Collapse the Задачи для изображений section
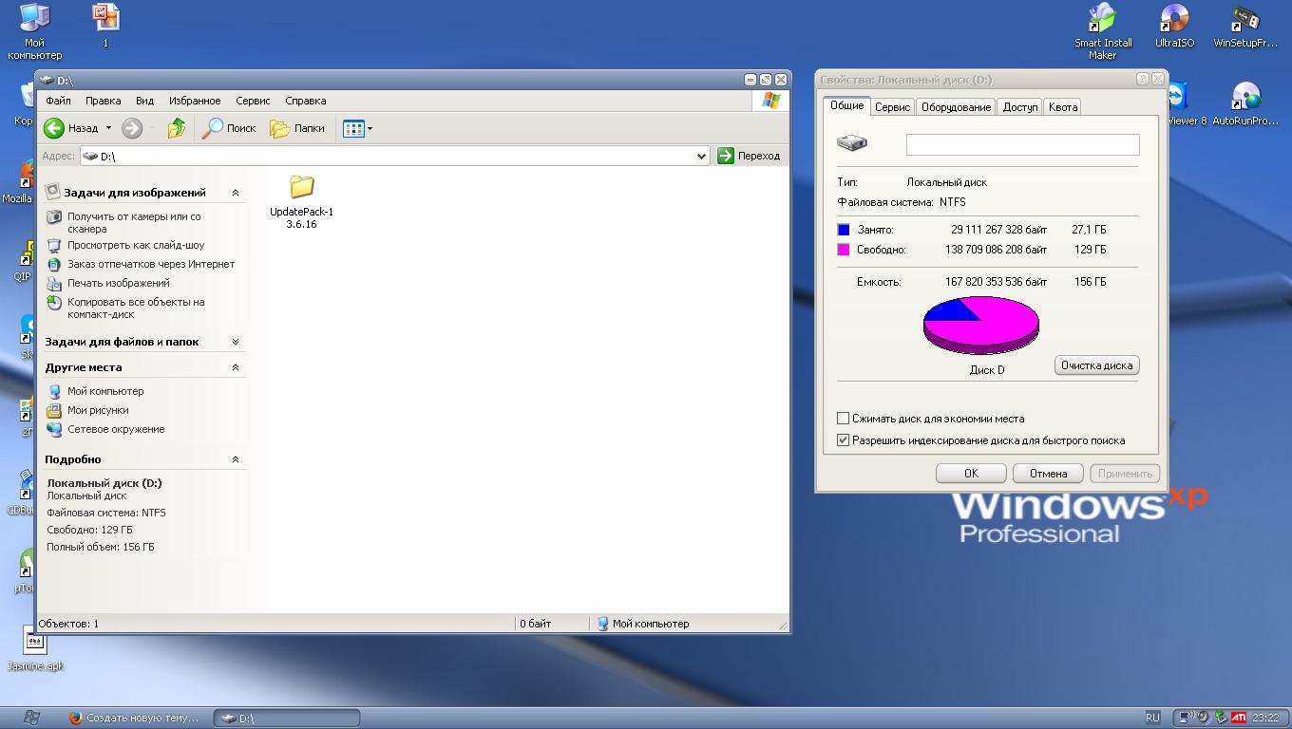Image resolution: width=1292 pixels, height=729 pixels. point(236,193)
